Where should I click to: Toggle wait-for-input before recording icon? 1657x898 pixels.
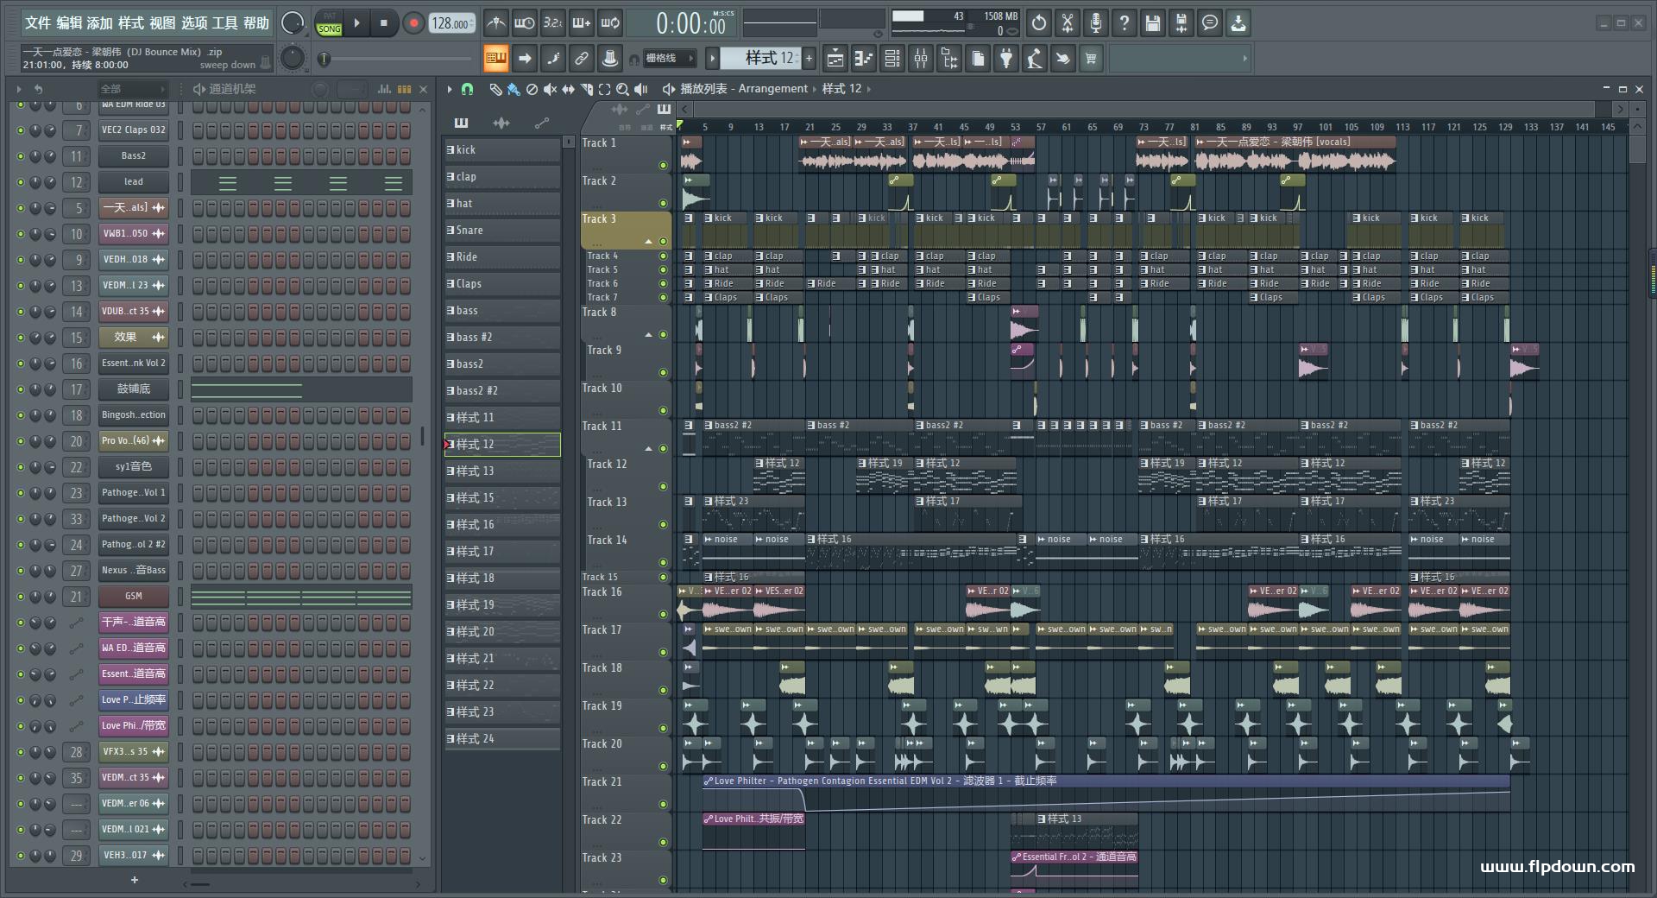coord(524,23)
